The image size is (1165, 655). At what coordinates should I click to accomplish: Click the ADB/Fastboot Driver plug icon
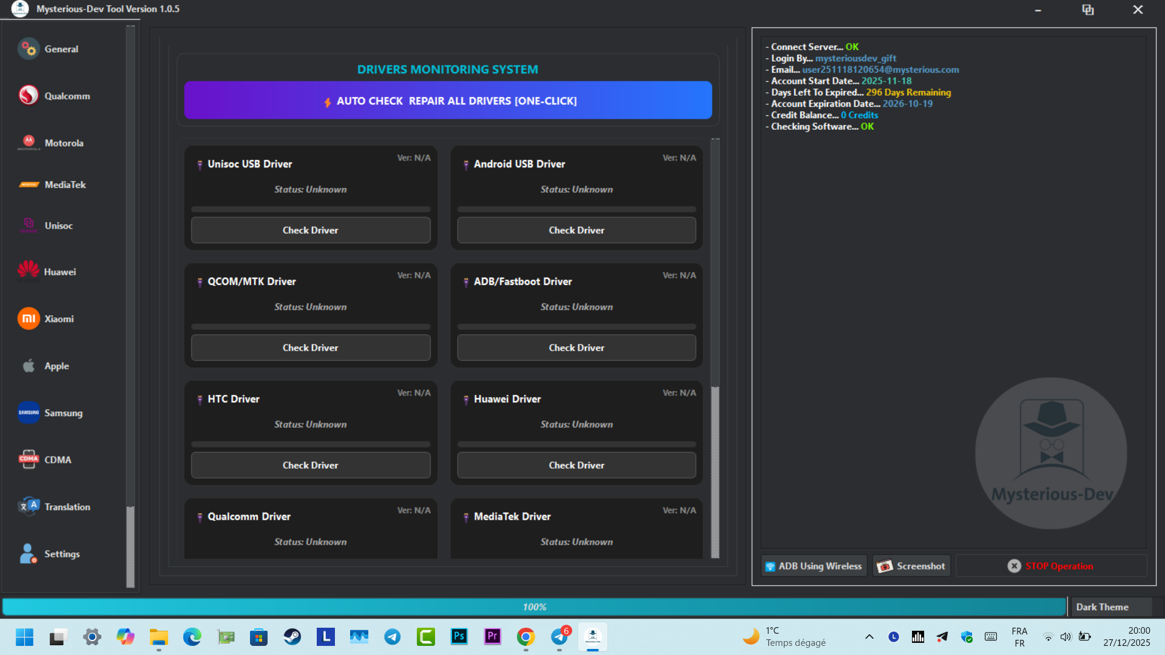point(466,282)
